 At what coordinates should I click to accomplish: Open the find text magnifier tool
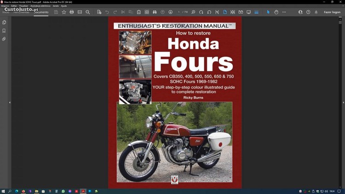[87, 12]
